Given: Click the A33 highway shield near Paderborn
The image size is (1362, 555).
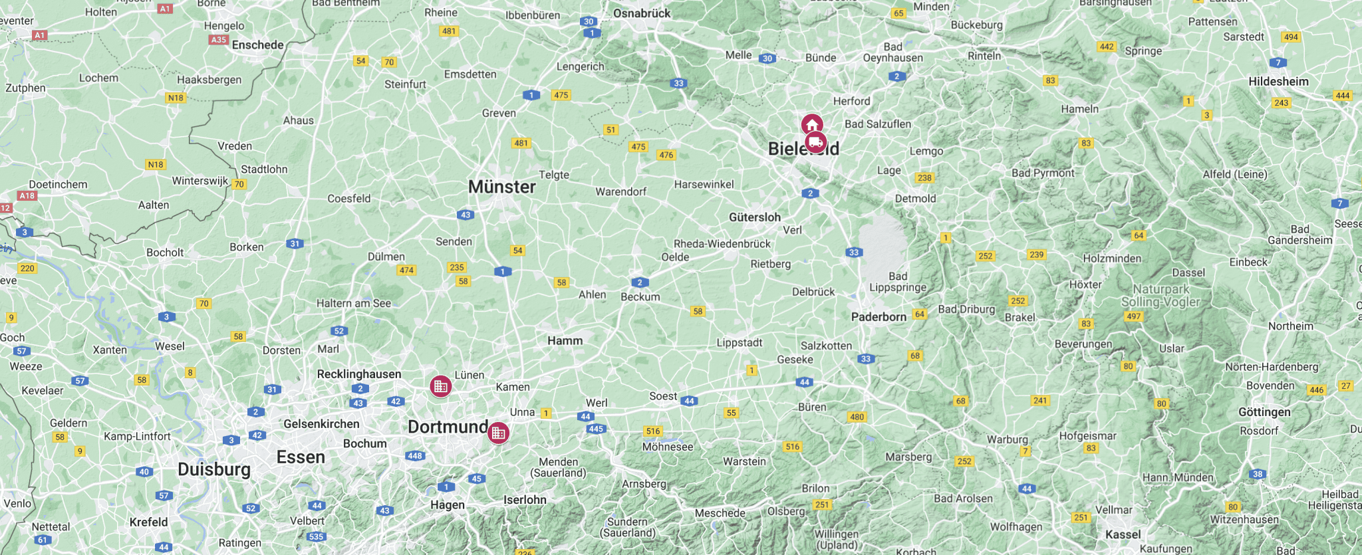Looking at the screenshot, I should click(x=865, y=359).
